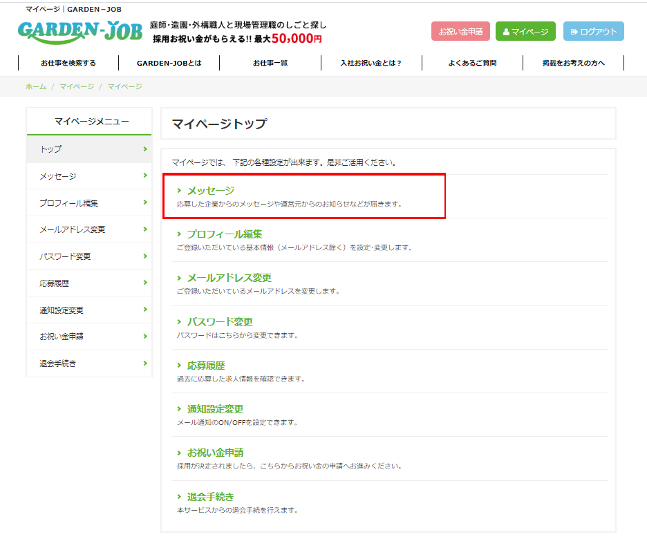The image size is (647, 548).
Task: Select 通知設定変更 in the sidebar menu
Action: point(89,310)
